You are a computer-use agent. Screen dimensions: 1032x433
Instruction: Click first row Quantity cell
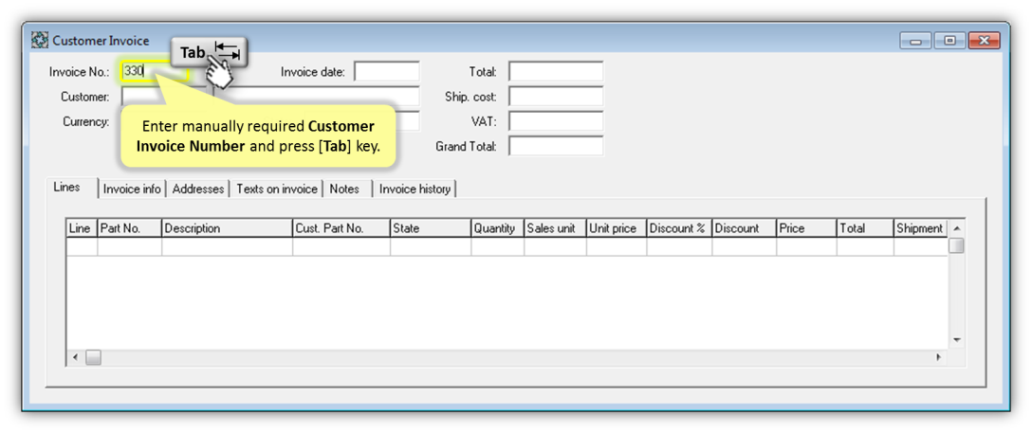[498, 246]
